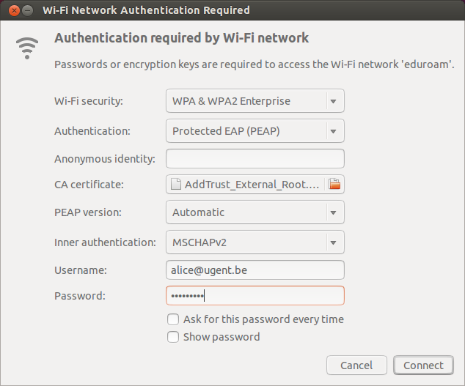Minimize the Wi-Fi authentication window
Image resolution: width=465 pixels, height=386 pixels.
[x=27, y=10]
